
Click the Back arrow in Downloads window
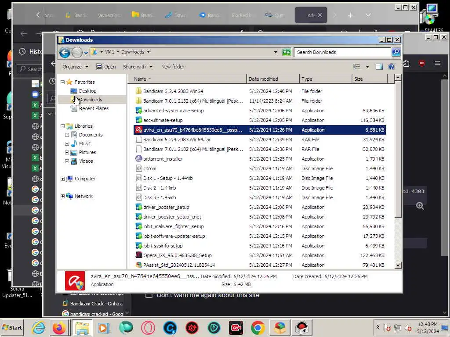(x=65, y=53)
